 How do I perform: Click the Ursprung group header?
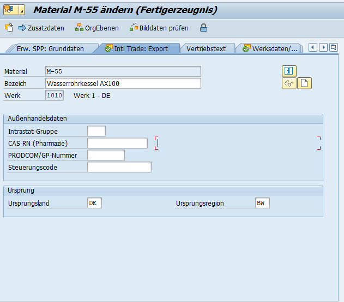(163, 190)
